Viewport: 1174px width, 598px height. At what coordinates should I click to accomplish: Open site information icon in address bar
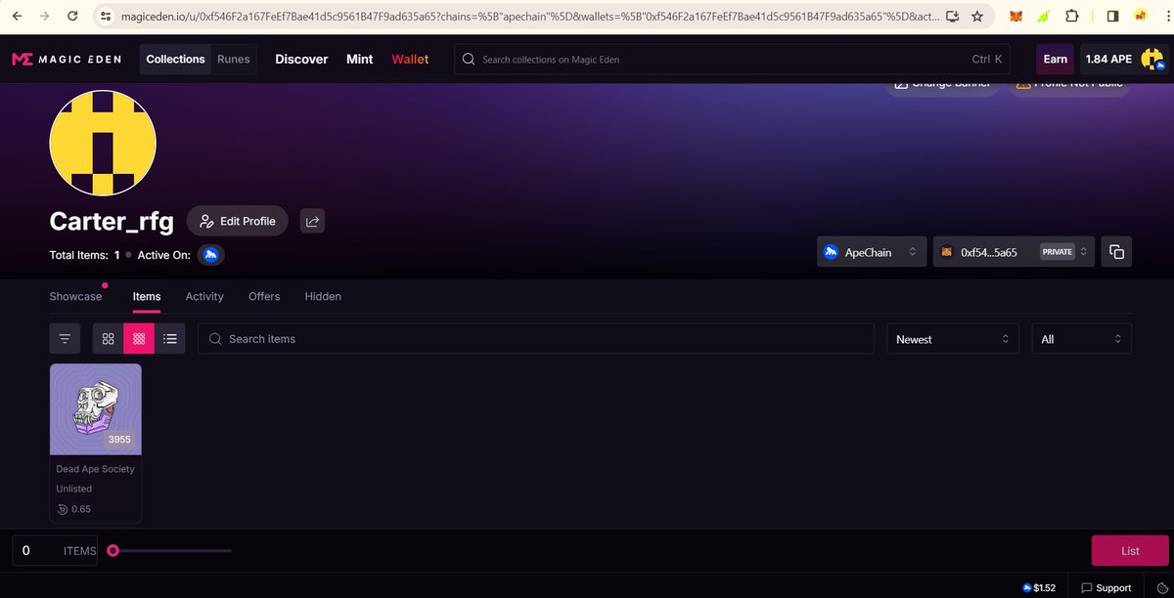[108, 17]
